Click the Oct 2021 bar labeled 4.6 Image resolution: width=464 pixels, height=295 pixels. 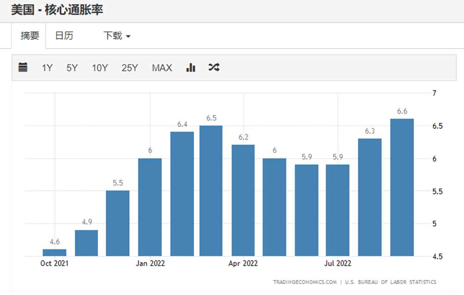coord(55,253)
